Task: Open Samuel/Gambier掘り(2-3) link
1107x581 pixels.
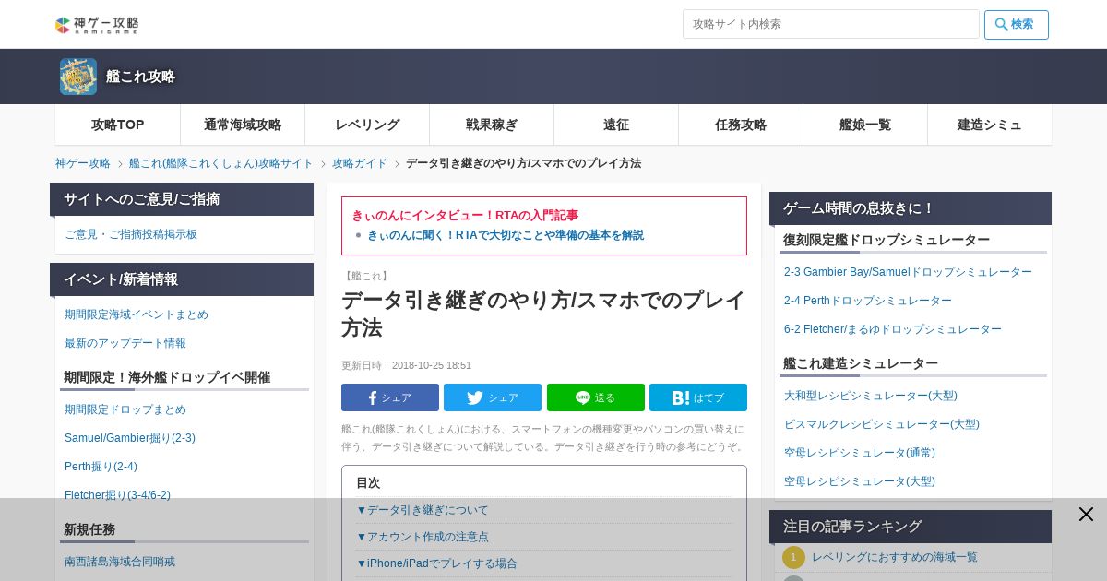Action: tap(130, 438)
